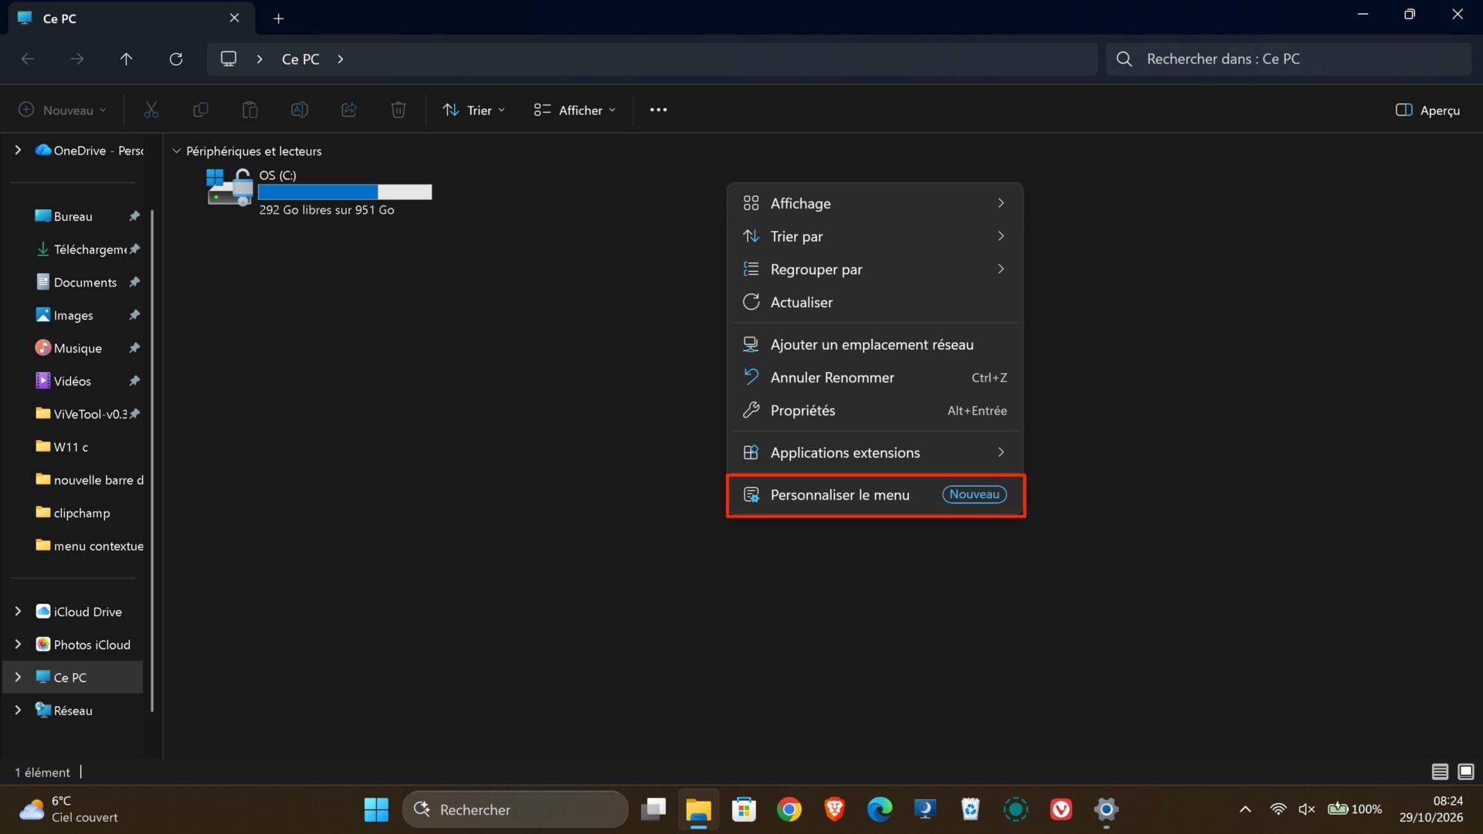The width and height of the screenshot is (1483, 834).
Task: Launch Google Chrome from the taskbar
Action: (789, 809)
